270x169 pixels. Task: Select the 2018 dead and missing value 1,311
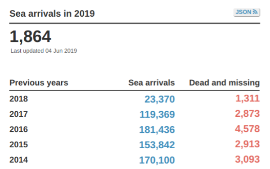click(247, 99)
